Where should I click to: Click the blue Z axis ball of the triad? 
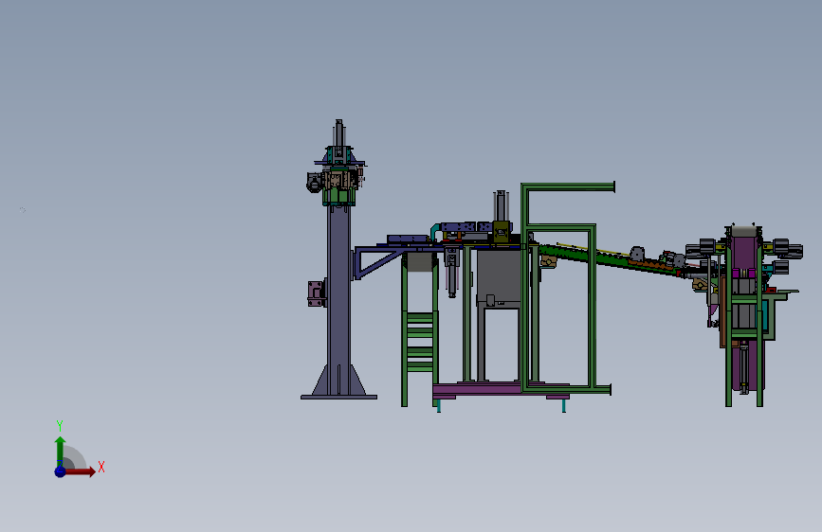coord(61,471)
